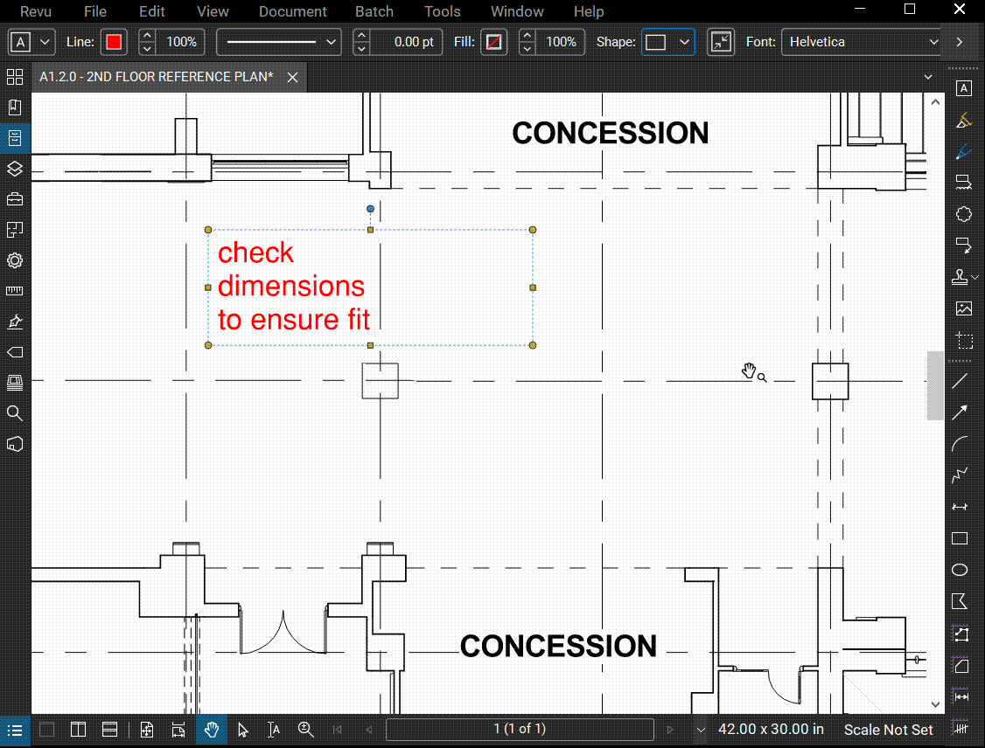985x748 pixels.
Task: Open the Batch menu
Action: tap(374, 11)
